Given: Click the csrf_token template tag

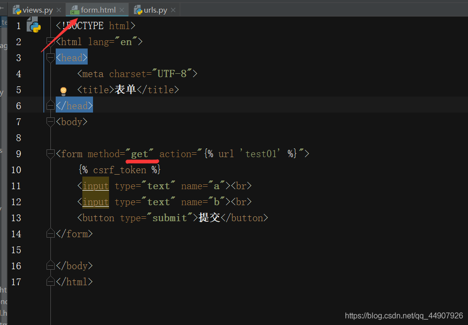Looking at the screenshot, I should point(119,170).
